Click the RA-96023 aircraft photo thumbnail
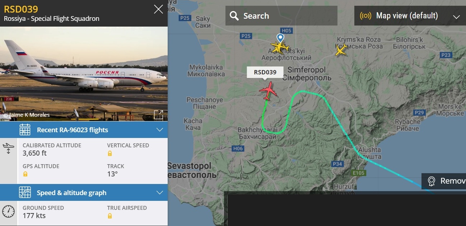 coord(84,74)
